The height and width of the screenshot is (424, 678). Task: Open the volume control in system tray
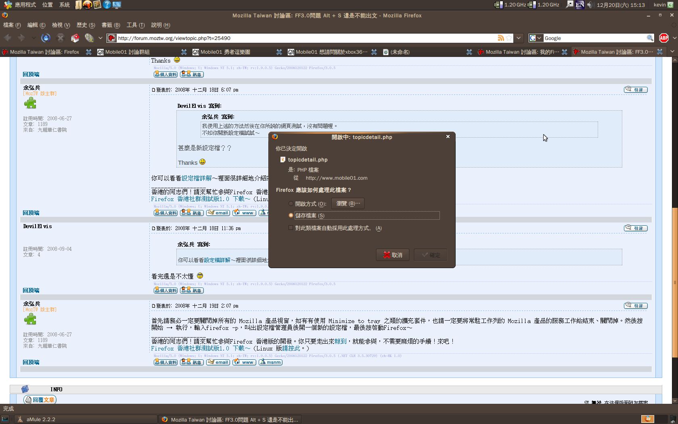point(590,5)
